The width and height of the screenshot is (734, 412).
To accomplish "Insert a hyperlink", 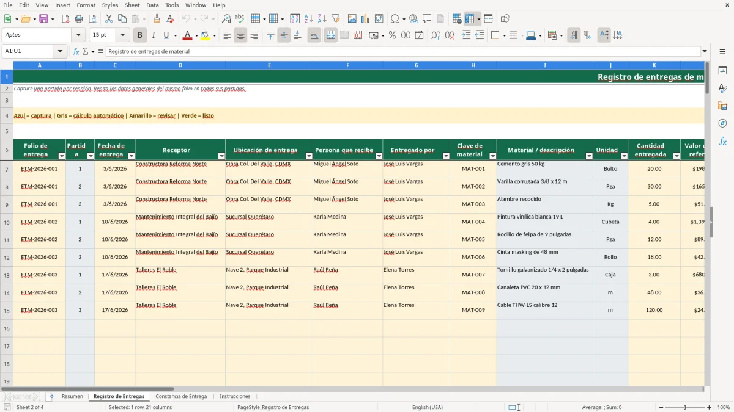I will [x=413, y=19].
